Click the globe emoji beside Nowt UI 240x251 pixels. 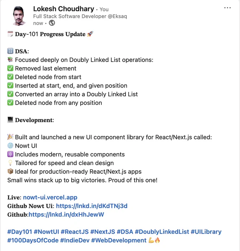click(10, 146)
